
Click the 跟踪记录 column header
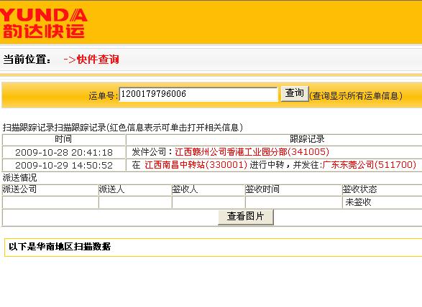[x=307, y=139]
